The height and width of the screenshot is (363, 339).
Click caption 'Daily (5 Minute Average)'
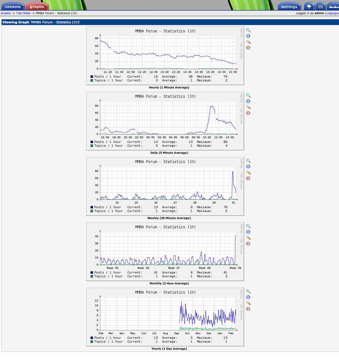coord(169,153)
